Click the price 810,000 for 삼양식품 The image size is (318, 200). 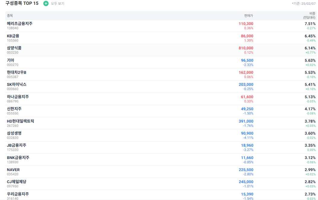(x=246, y=48)
